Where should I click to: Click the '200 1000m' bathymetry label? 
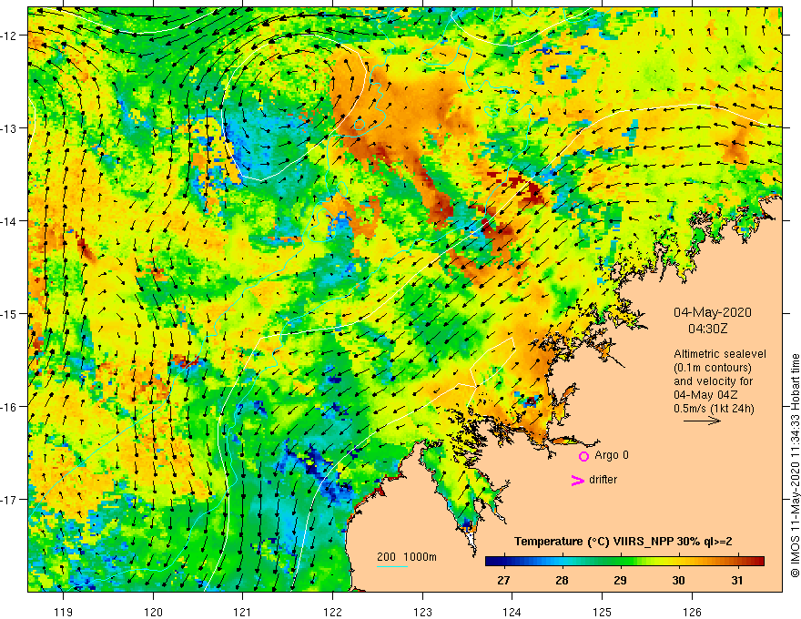pos(407,557)
